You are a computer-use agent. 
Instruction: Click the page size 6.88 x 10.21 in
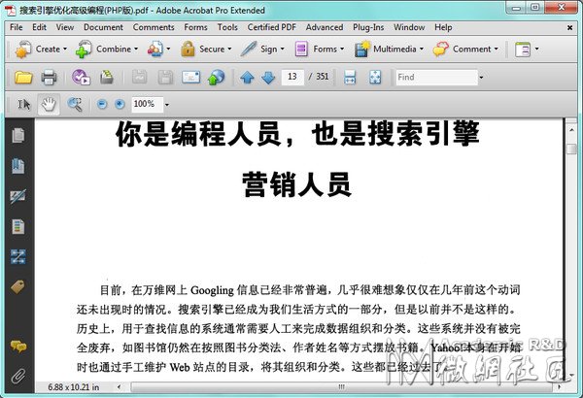[x=74, y=387]
